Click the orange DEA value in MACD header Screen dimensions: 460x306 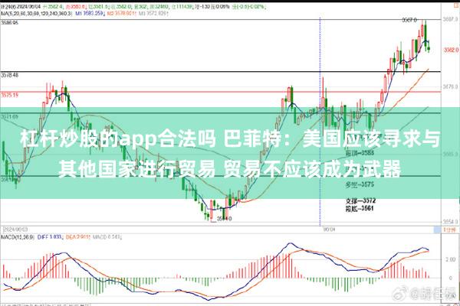click(77, 236)
